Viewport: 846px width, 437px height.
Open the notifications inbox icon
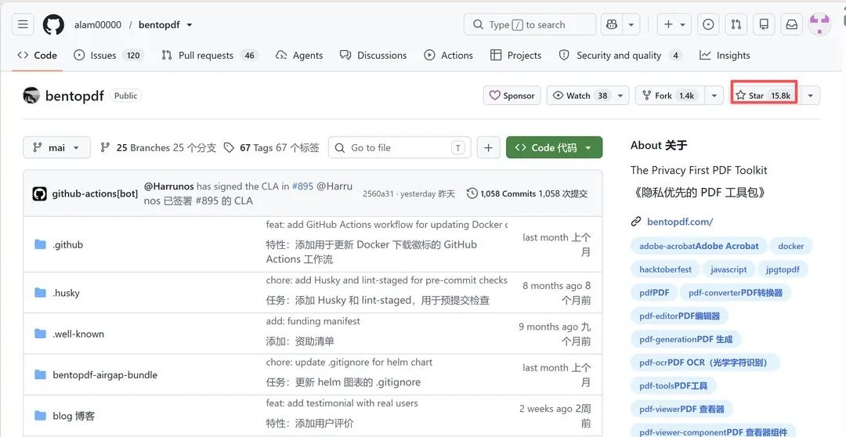(791, 25)
